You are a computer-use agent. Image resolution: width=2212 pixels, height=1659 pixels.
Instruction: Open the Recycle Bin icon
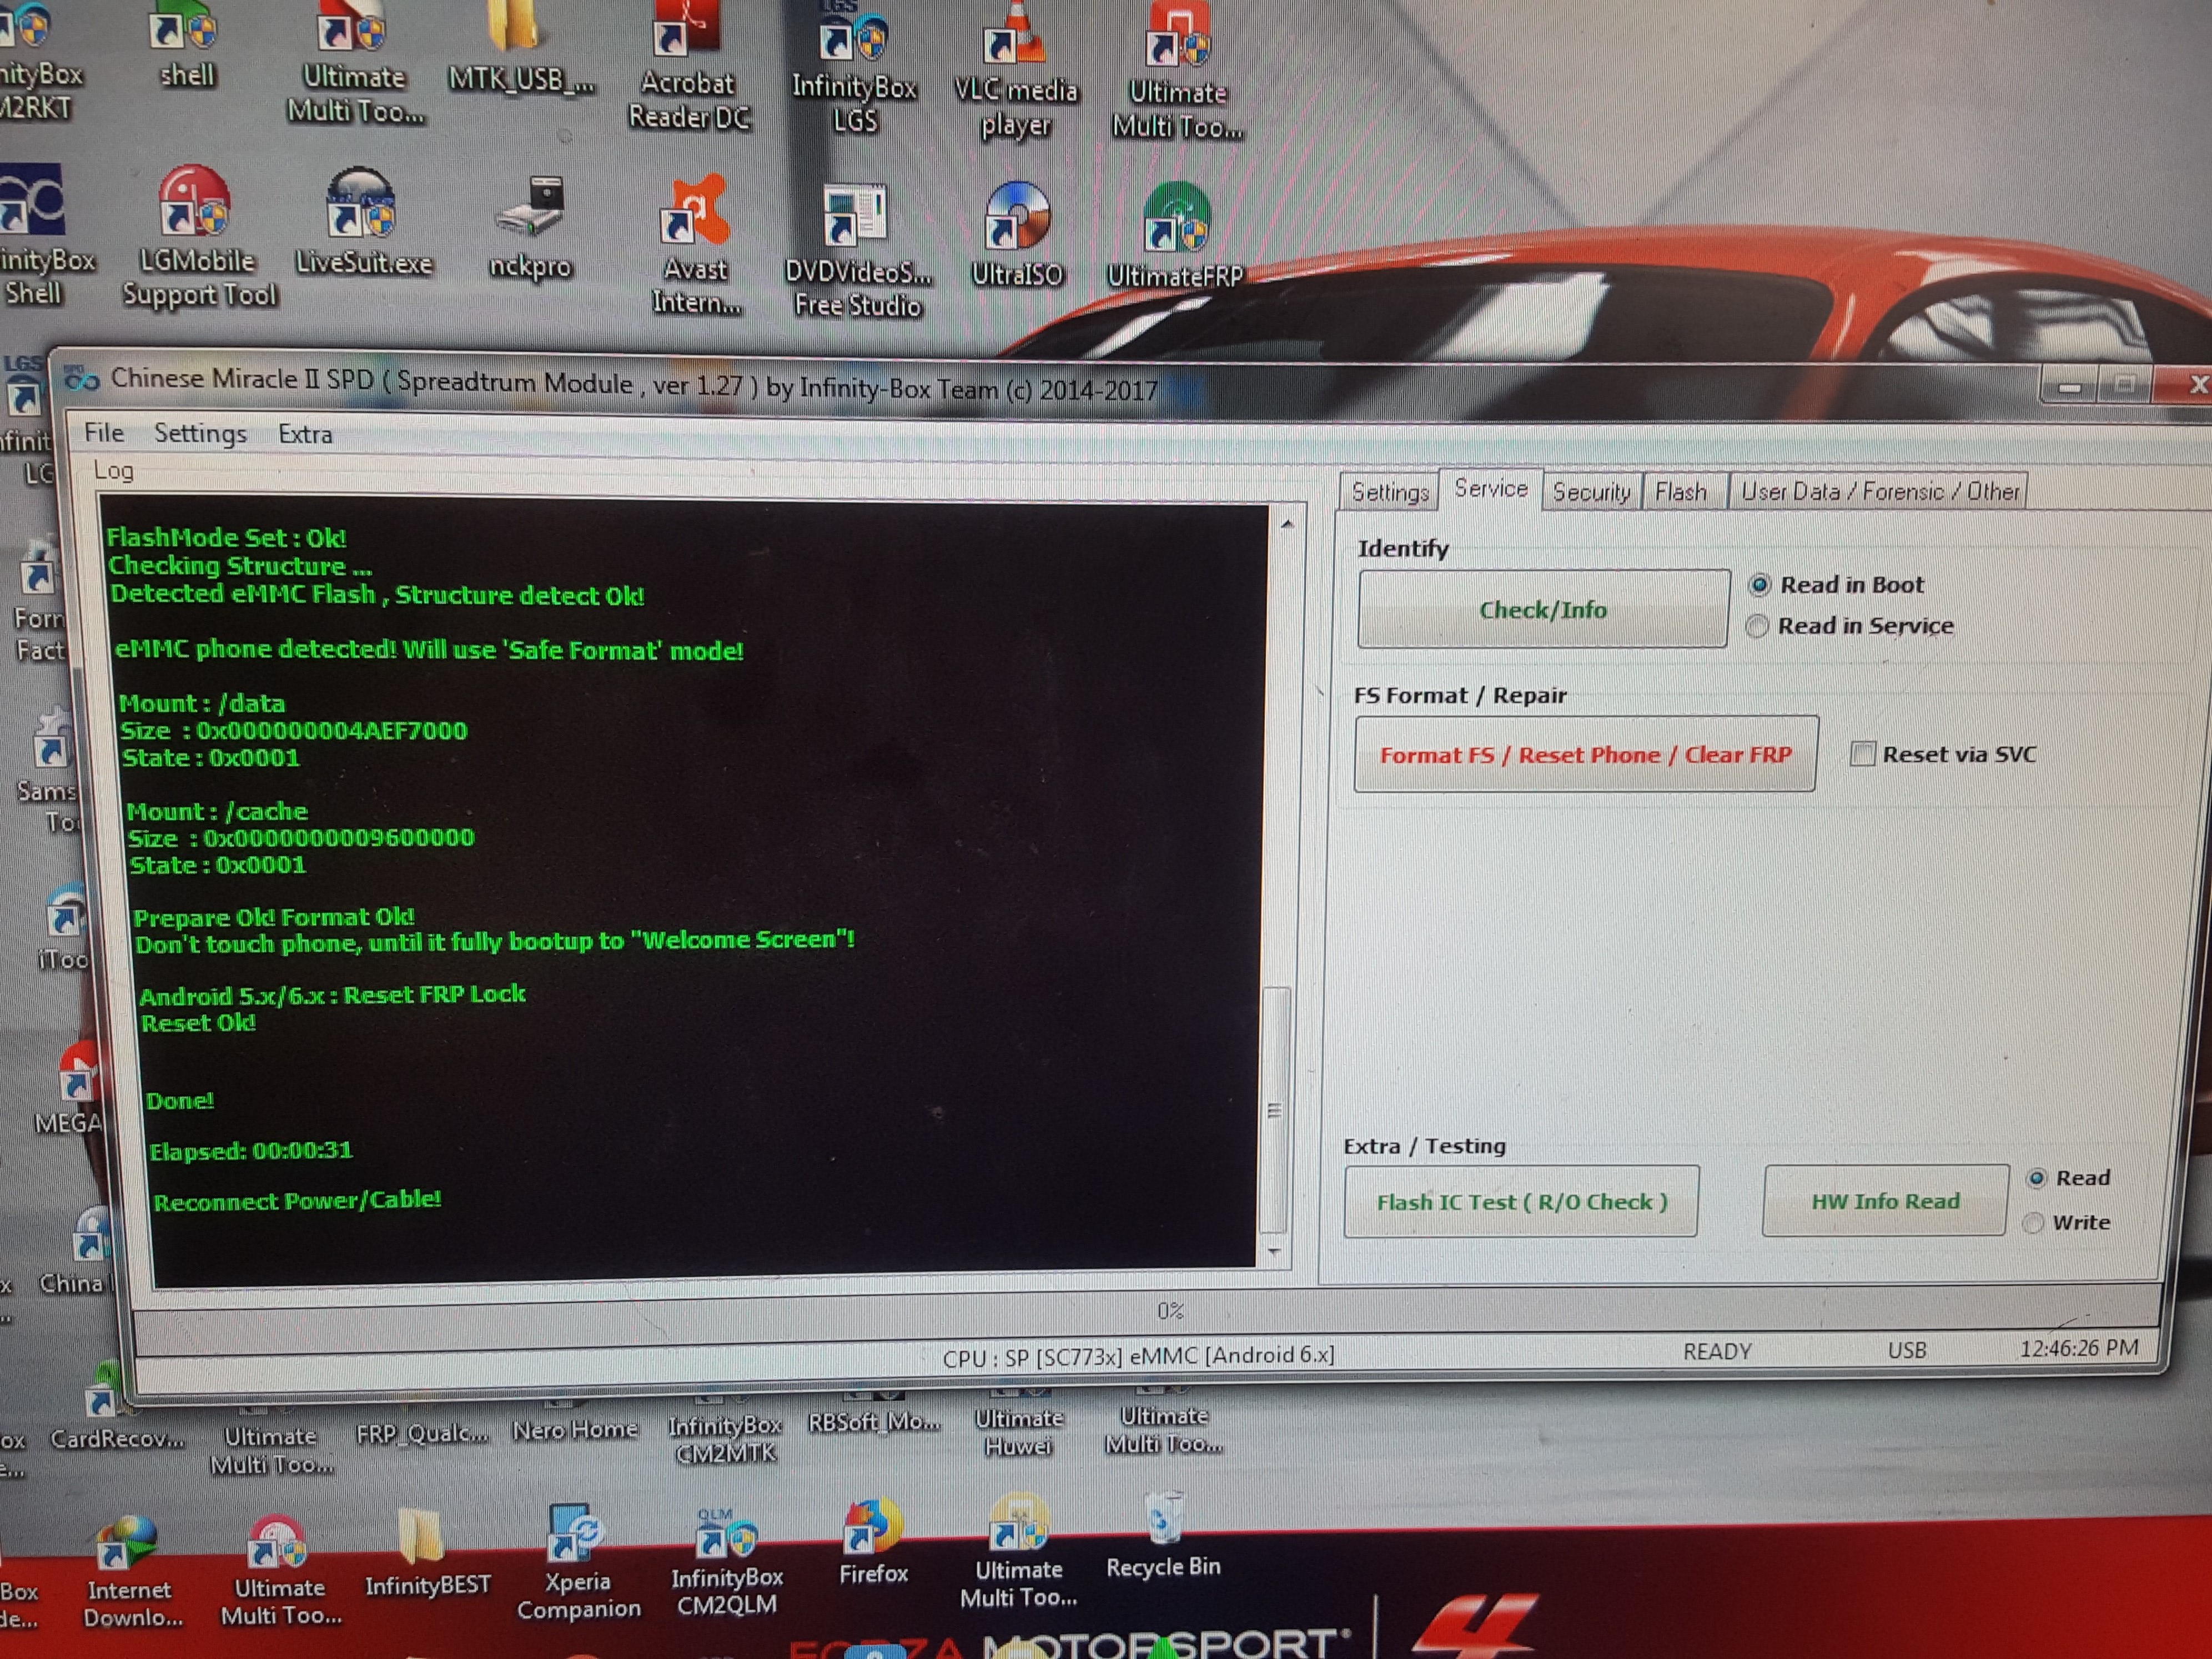click(x=1163, y=1536)
